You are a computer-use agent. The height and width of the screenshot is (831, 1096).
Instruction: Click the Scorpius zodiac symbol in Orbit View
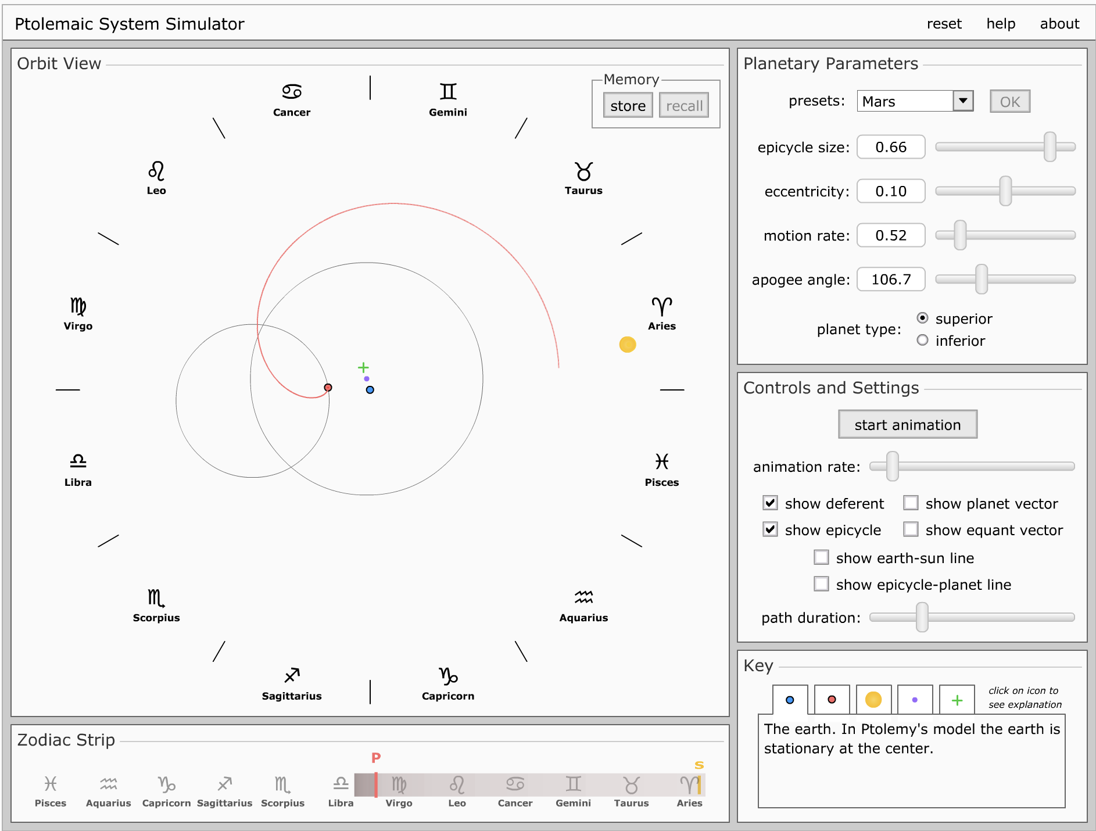[156, 598]
